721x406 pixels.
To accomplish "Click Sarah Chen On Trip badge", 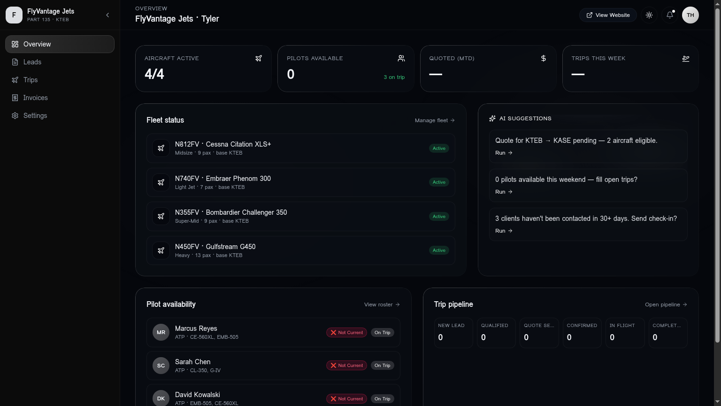I will [382, 366].
